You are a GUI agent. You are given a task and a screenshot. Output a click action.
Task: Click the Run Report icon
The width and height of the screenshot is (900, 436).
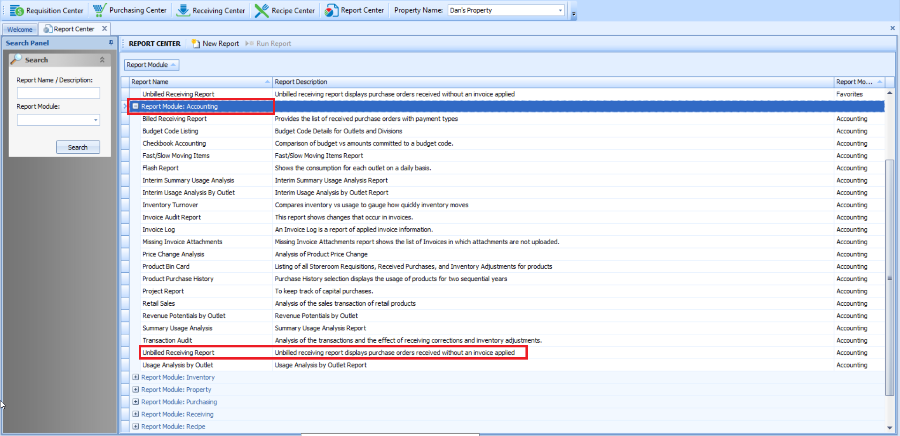(x=249, y=44)
